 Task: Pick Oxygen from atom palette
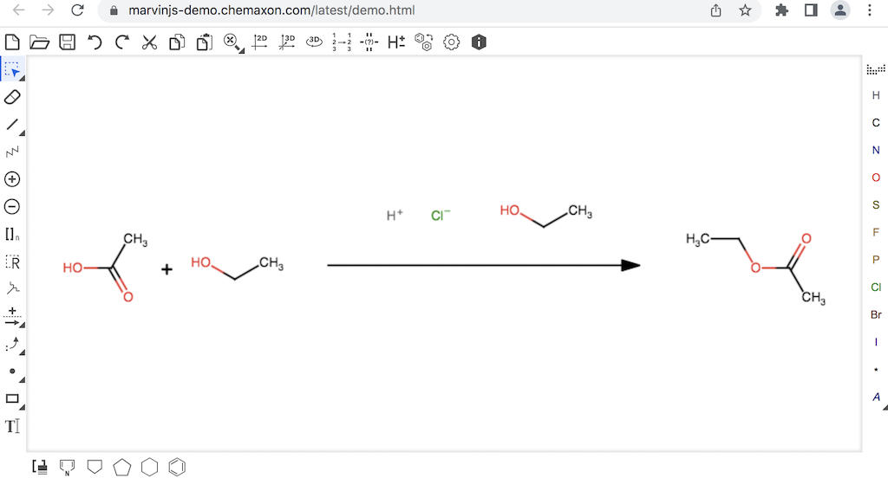(876, 178)
